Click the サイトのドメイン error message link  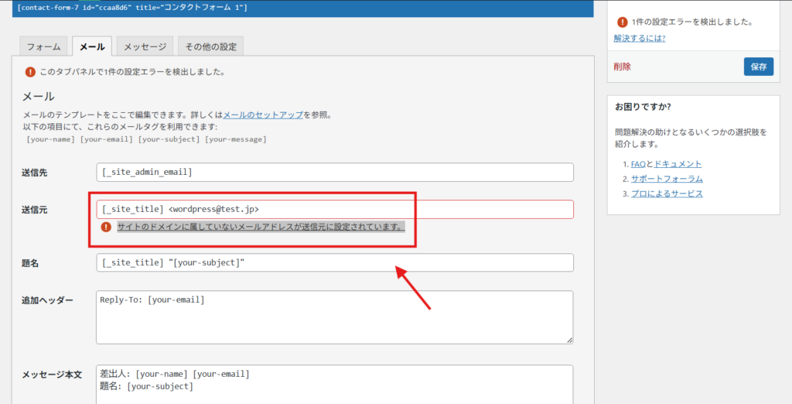261,227
